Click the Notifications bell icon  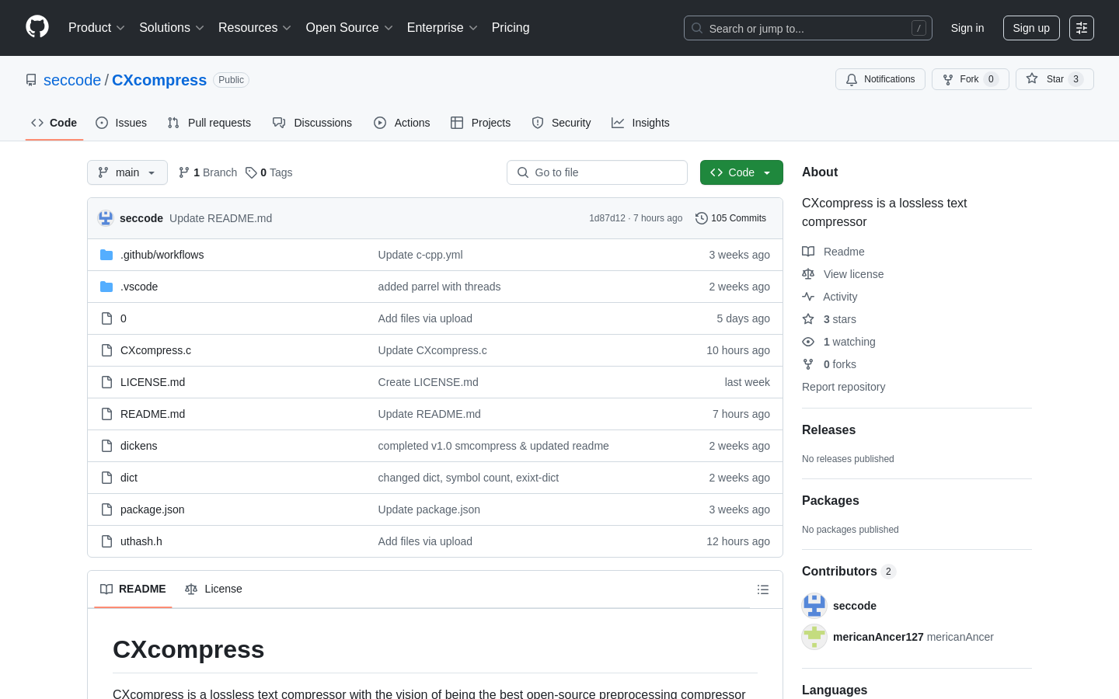point(852,79)
